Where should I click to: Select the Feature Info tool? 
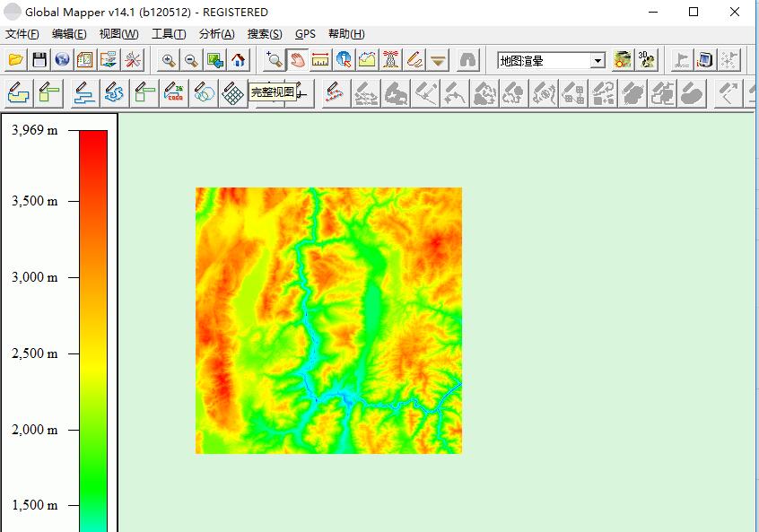click(x=344, y=60)
